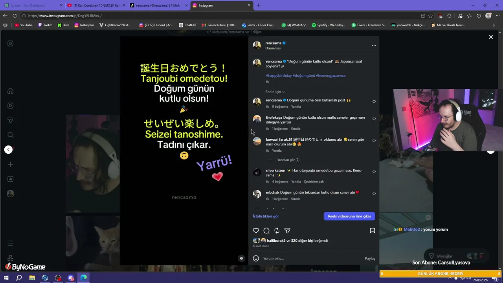Open 'Orijinal ses' audio link
The image size is (503, 283).
click(x=273, y=48)
